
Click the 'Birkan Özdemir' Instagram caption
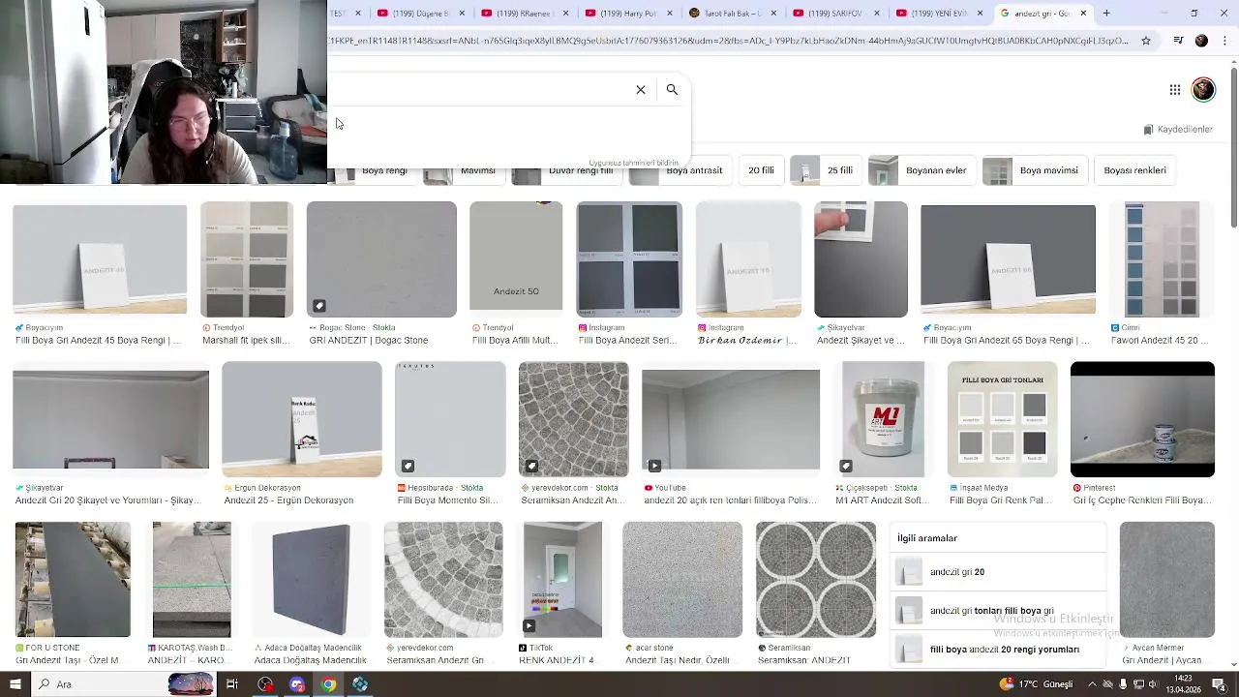[x=746, y=341]
